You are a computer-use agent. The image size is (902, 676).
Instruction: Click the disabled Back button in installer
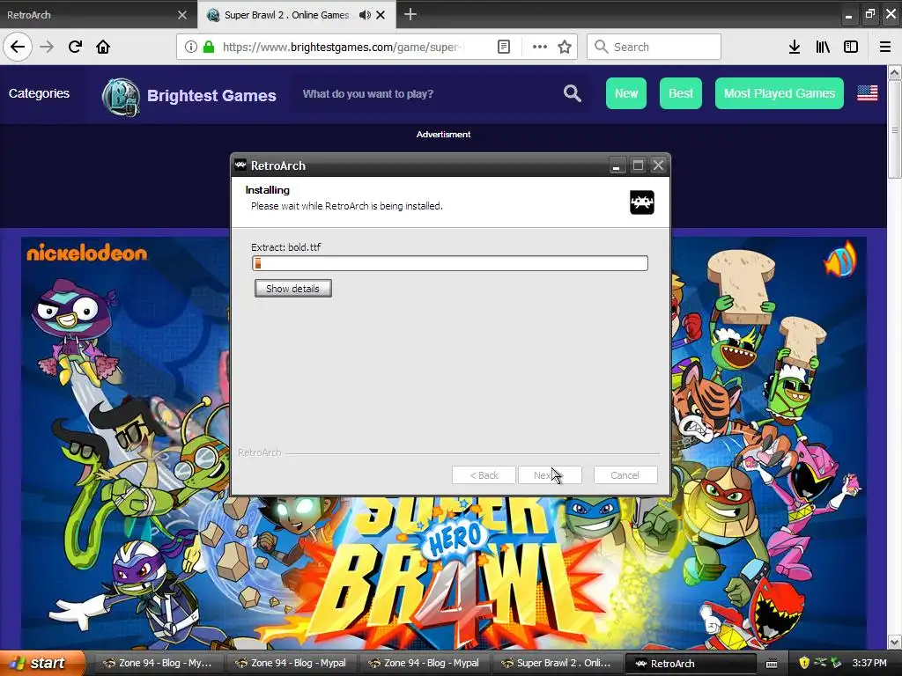point(484,475)
